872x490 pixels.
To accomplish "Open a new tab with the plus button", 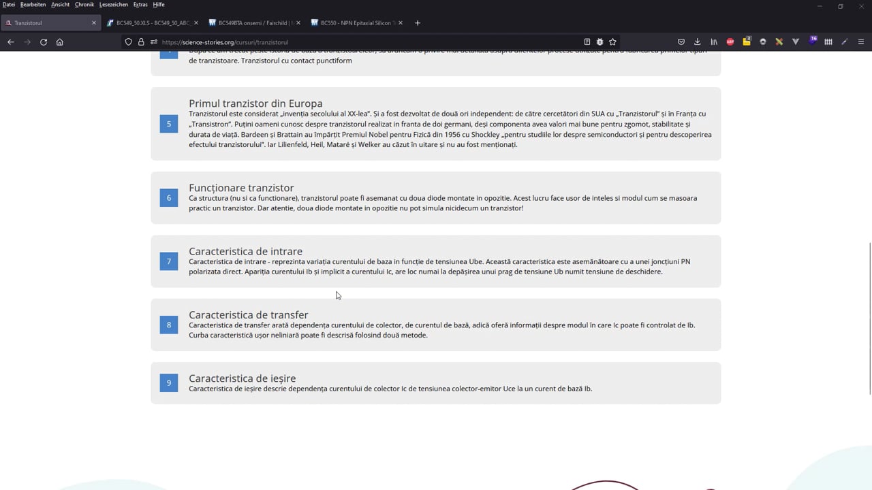I will point(418,22).
